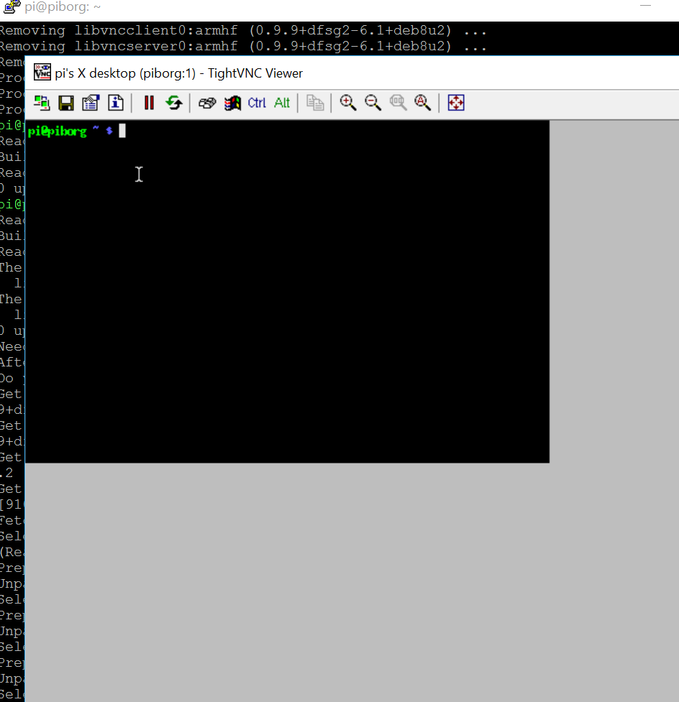The width and height of the screenshot is (679, 702).
Task: Switch to full screen mode
Action: [x=456, y=103]
